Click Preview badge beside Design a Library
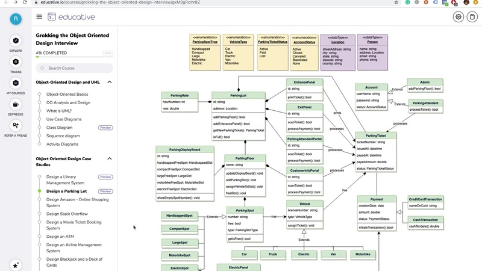 (105, 177)
